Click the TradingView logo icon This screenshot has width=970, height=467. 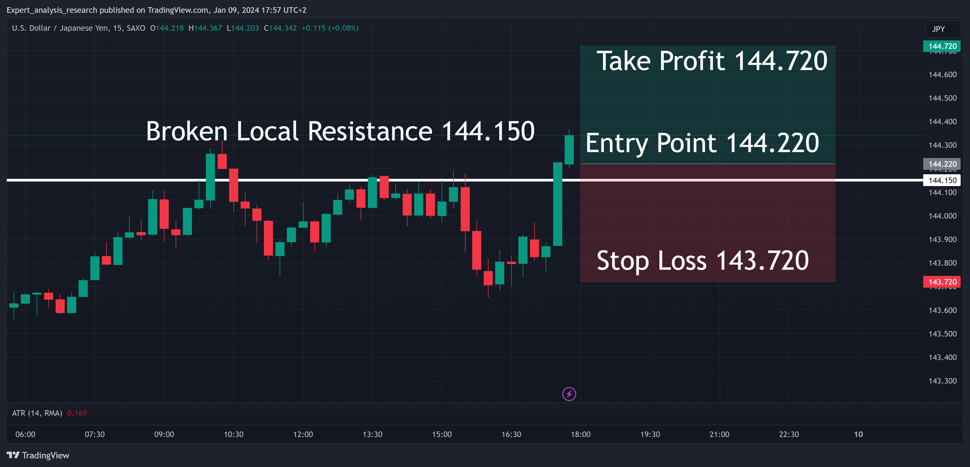(x=13, y=455)
